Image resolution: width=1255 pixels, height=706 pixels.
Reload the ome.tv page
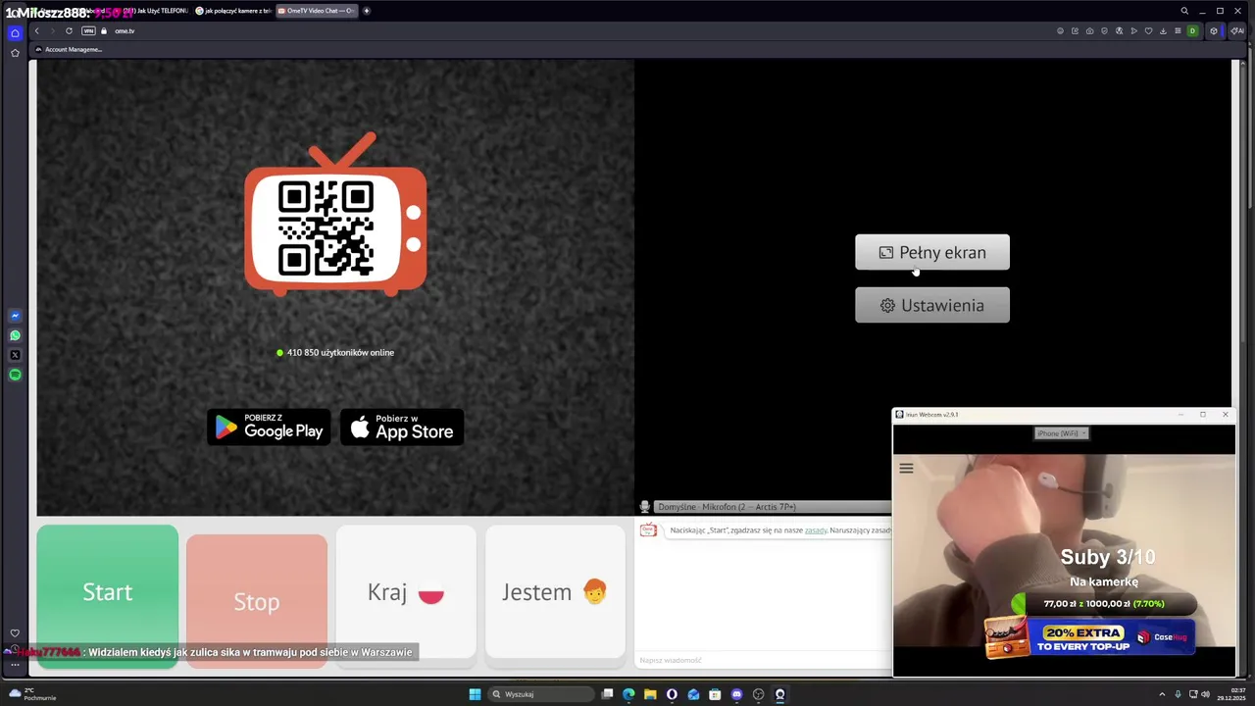(69, 30)
